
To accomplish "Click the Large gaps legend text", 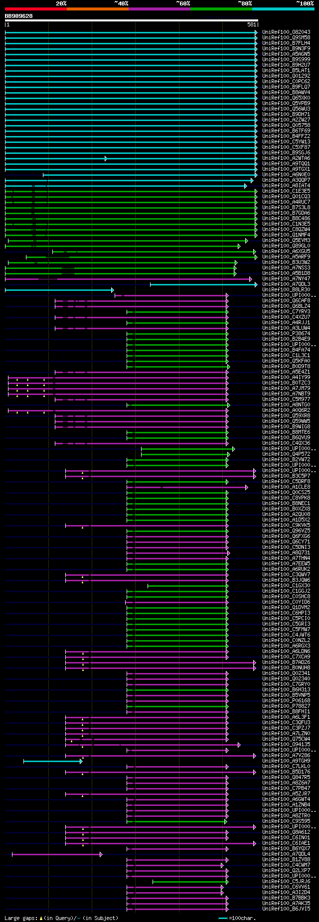I will [x=61, y=918].
